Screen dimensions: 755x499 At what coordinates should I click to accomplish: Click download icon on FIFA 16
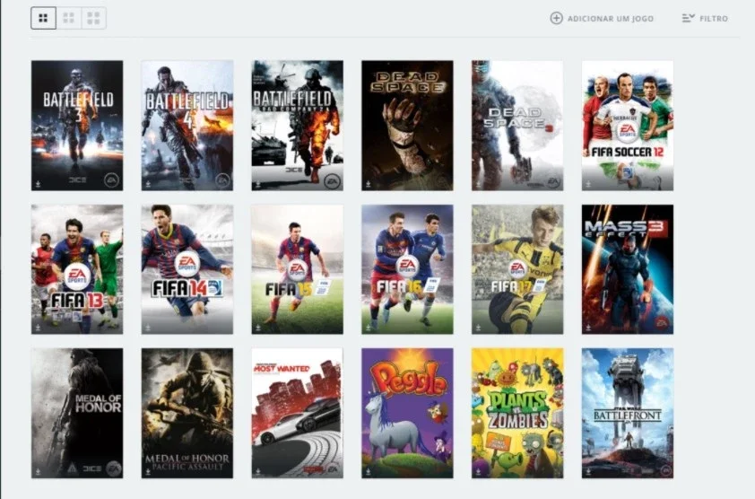[x=369, y=328]
